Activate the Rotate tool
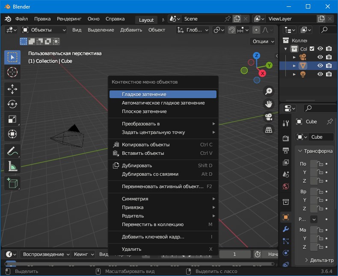The image size is (338, 276). 12,104
